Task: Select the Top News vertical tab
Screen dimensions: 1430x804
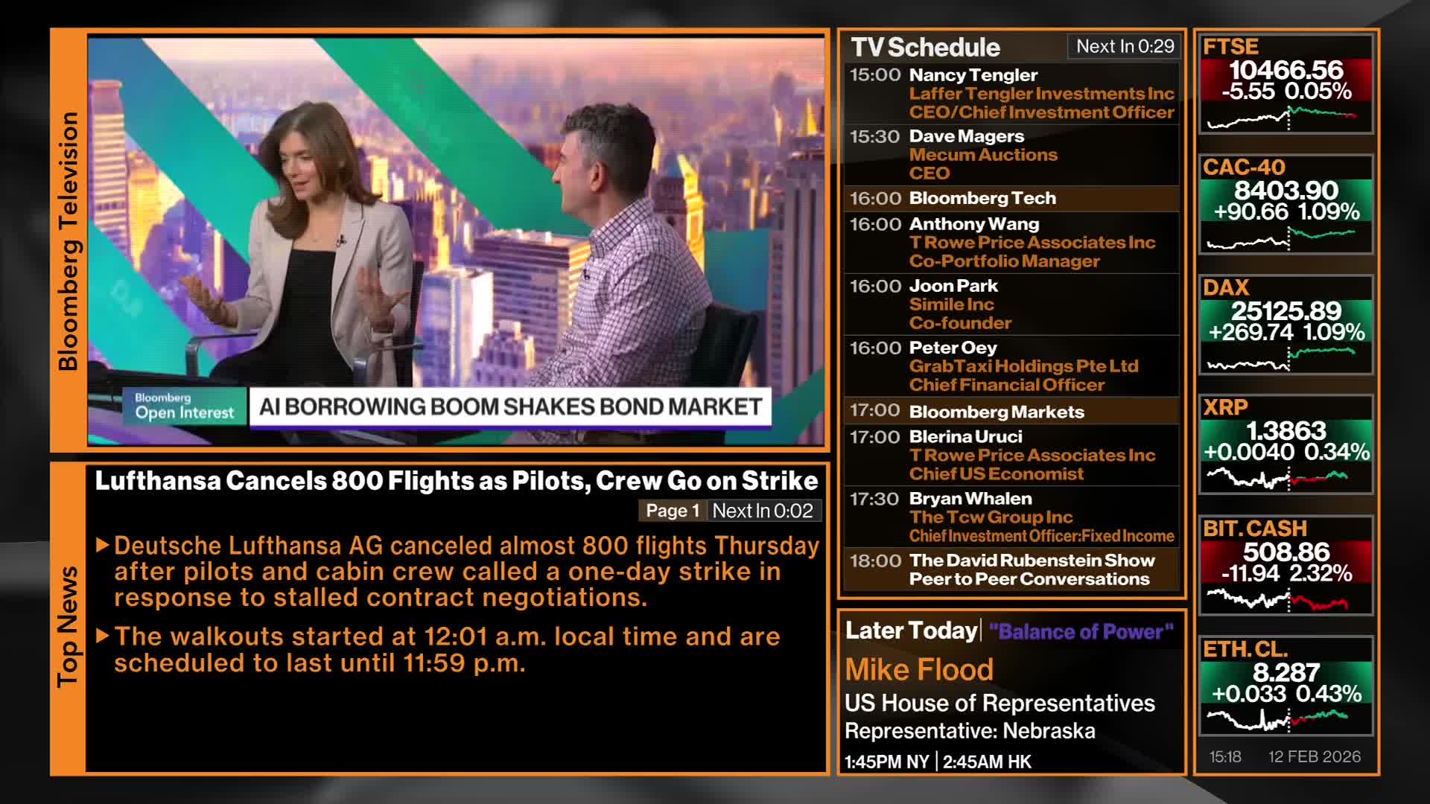Action: [68, 627]
